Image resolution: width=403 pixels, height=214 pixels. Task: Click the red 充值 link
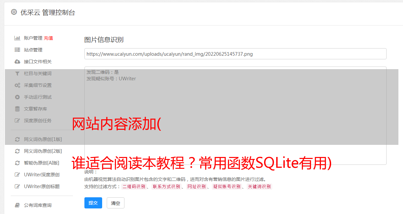[48, 38]
